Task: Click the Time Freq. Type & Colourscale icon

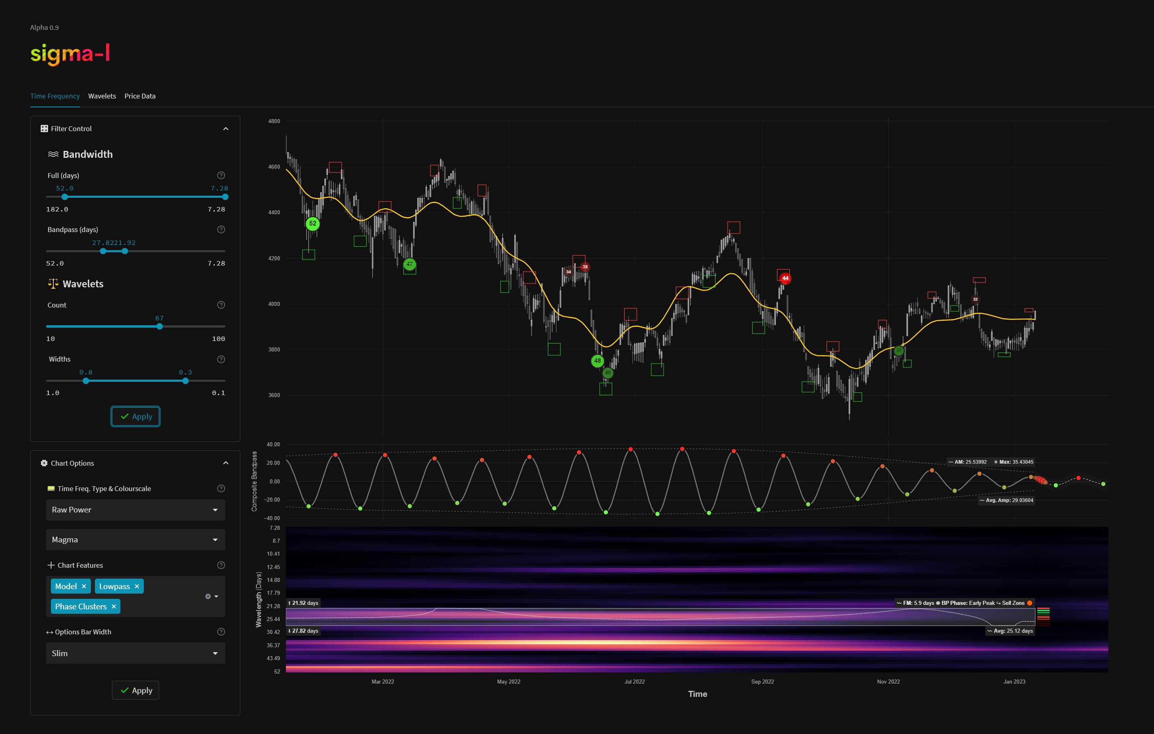Action: click(52, 488)
